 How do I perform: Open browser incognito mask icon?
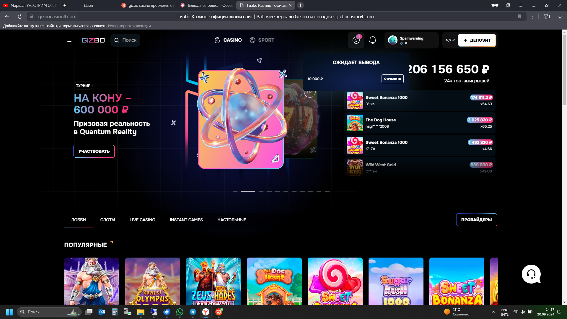point(495,5)
